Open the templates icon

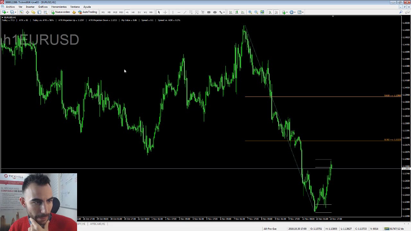[299, 12]
